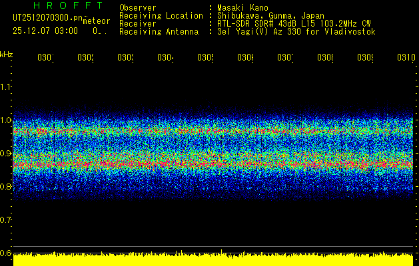
Task: Click the RTL-SDR receiver description line
Action: tap(294, 24)
